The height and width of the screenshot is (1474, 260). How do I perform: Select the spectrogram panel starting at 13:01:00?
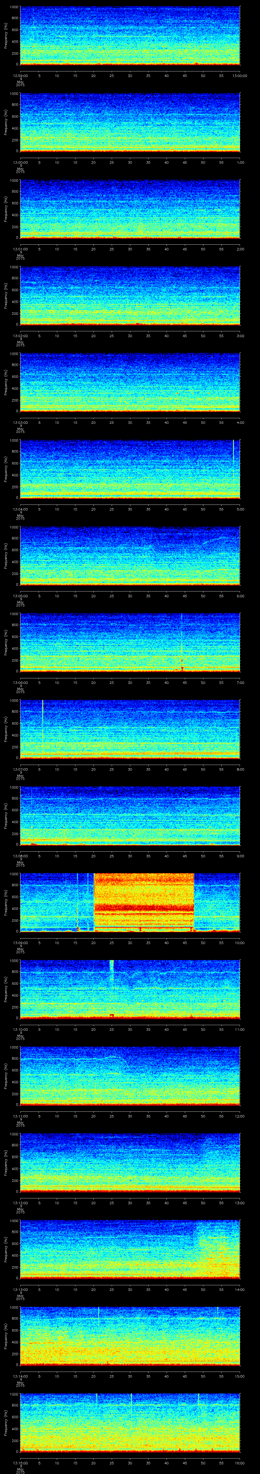[130, 209]
